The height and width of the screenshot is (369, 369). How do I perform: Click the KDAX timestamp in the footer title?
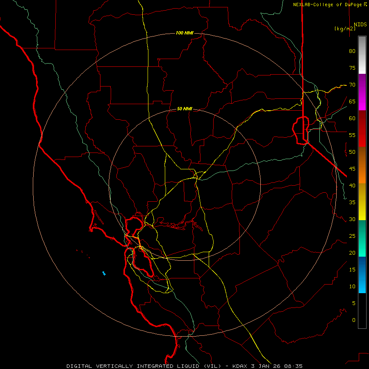coord(267,366)
